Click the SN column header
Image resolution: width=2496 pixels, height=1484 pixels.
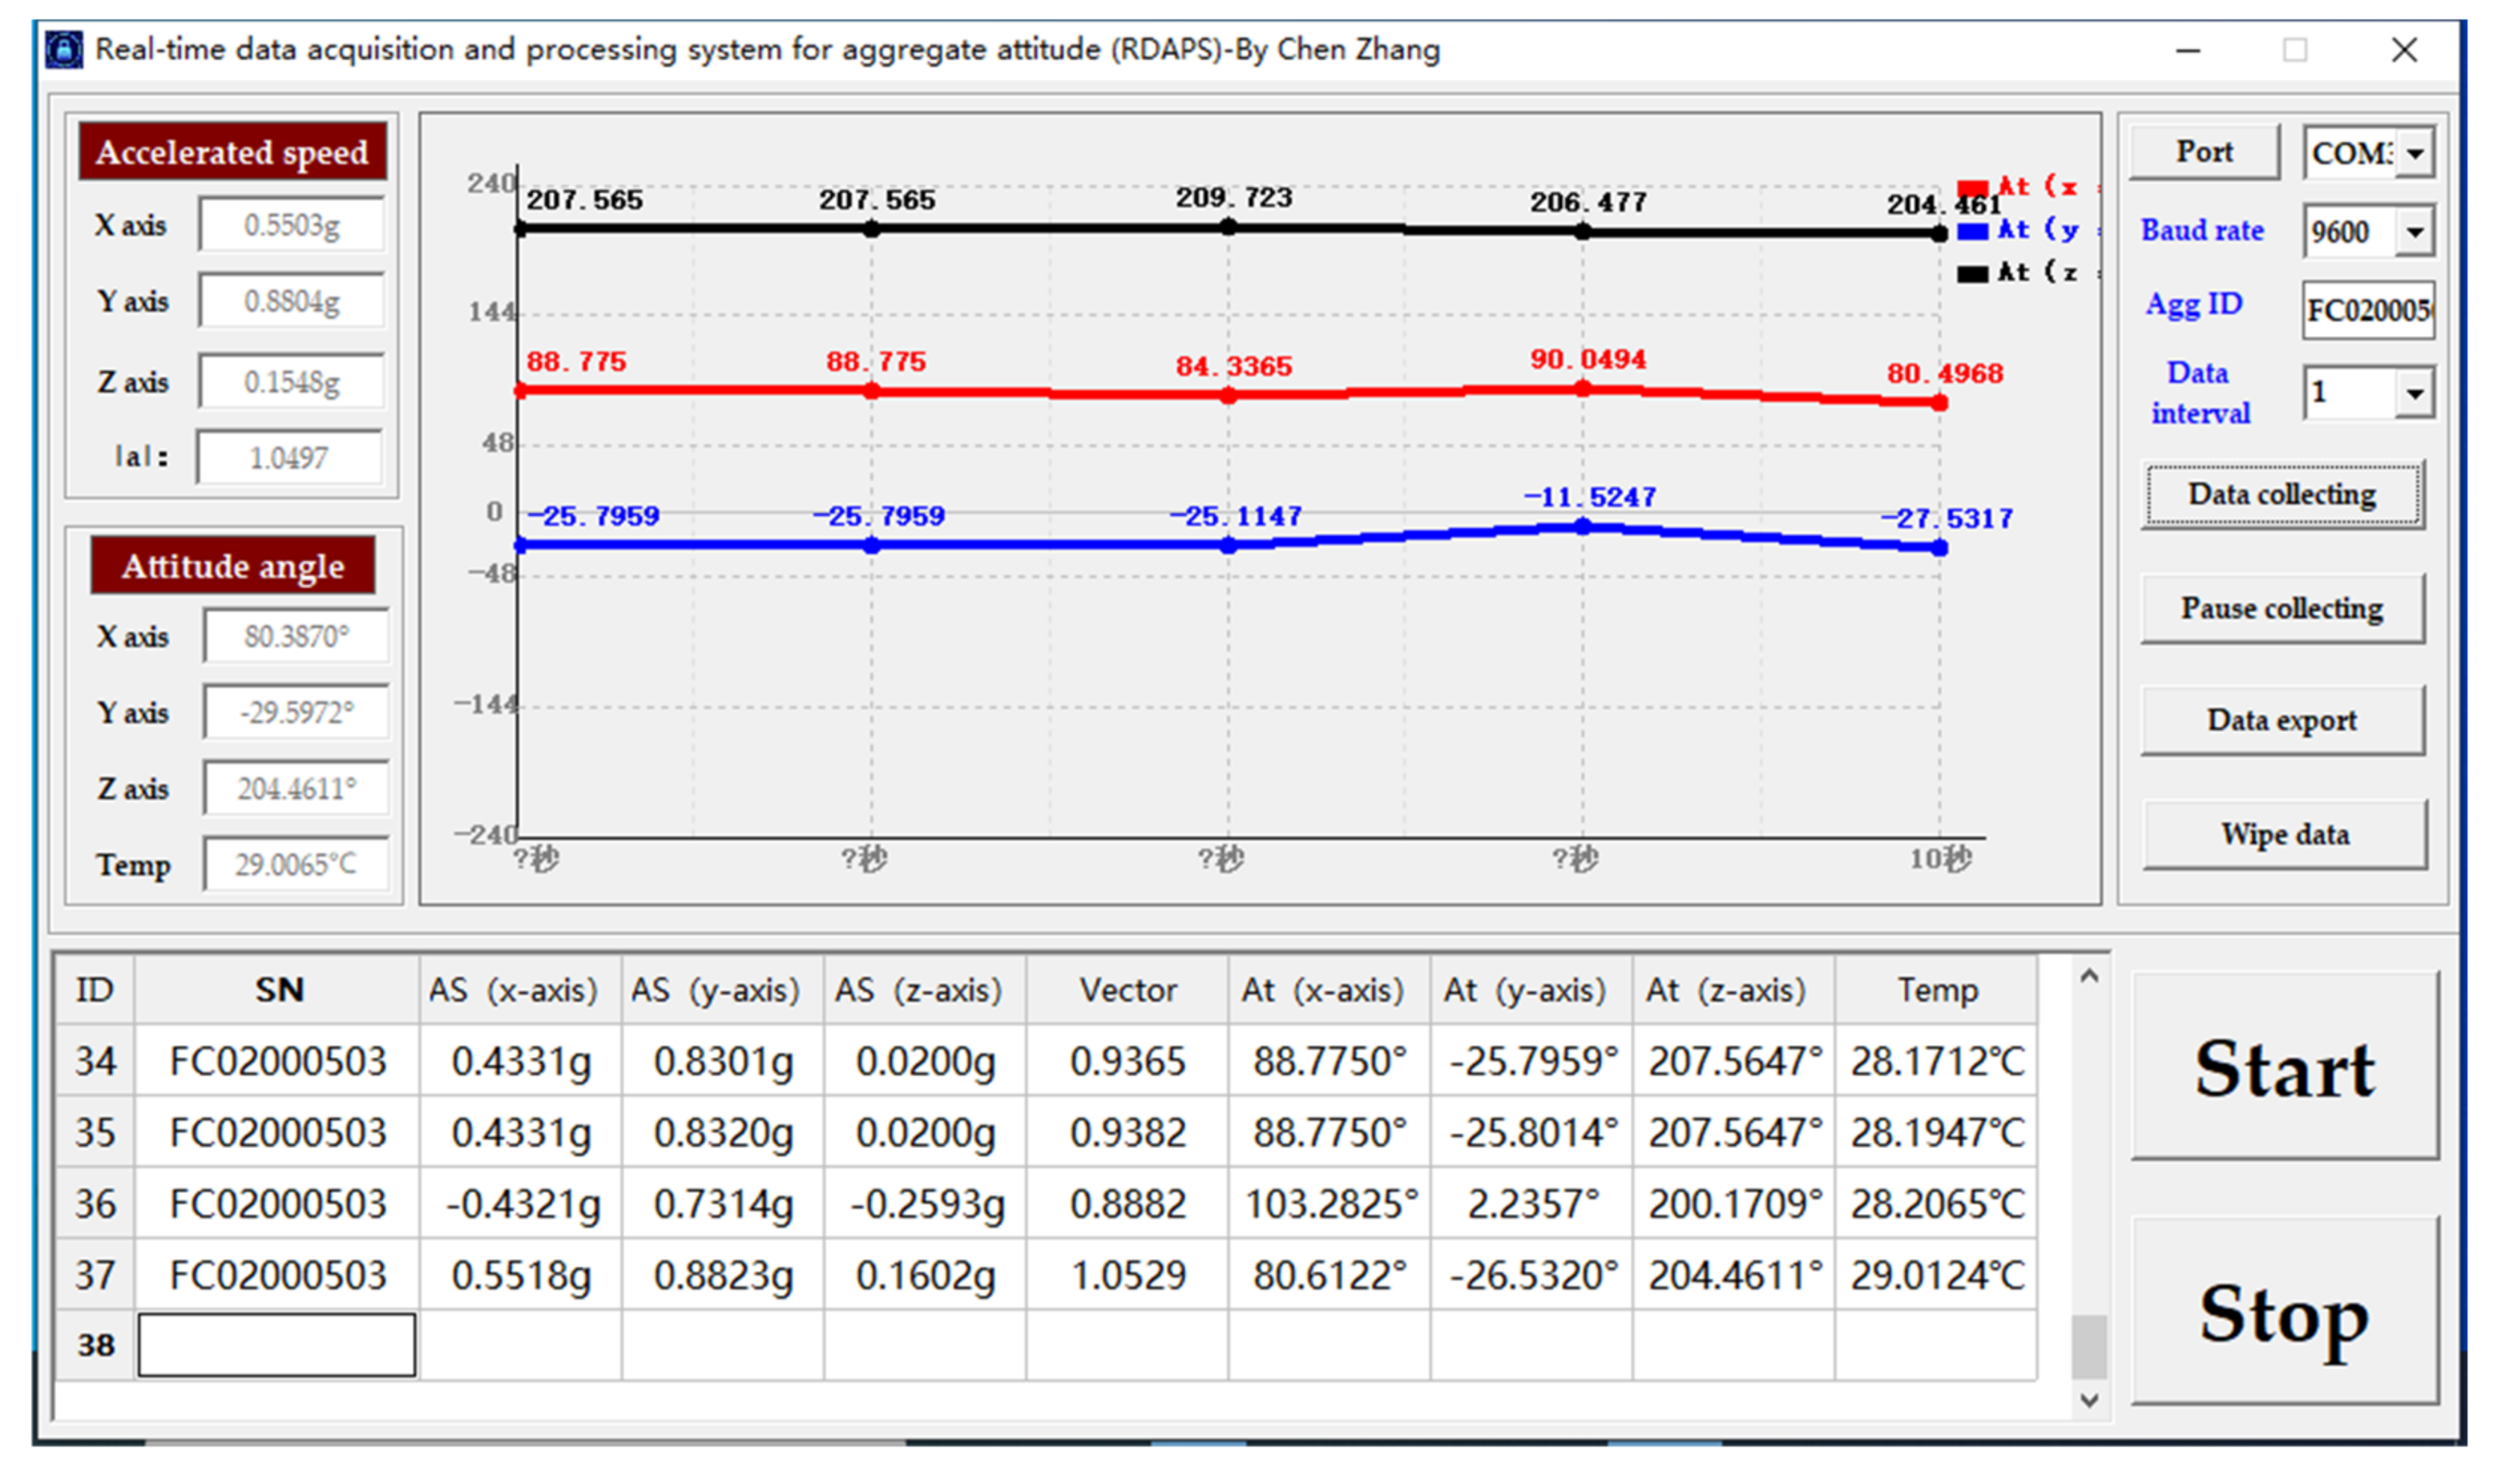point(278,990)
